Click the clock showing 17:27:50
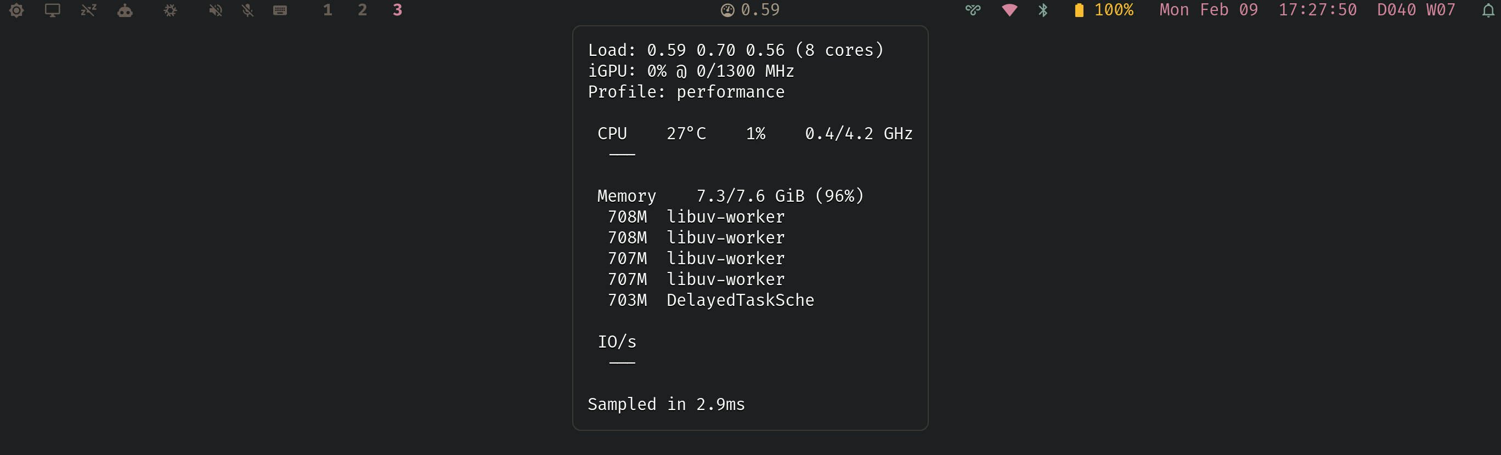 tap(1317, 10)
